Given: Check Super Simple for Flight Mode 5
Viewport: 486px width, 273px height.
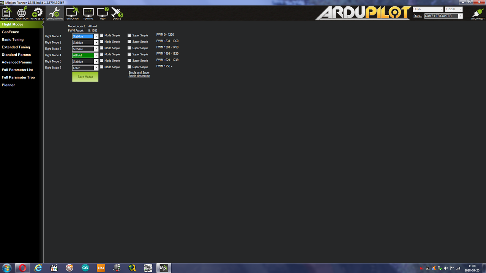Looking at the screenshot, I should [129, 61].
